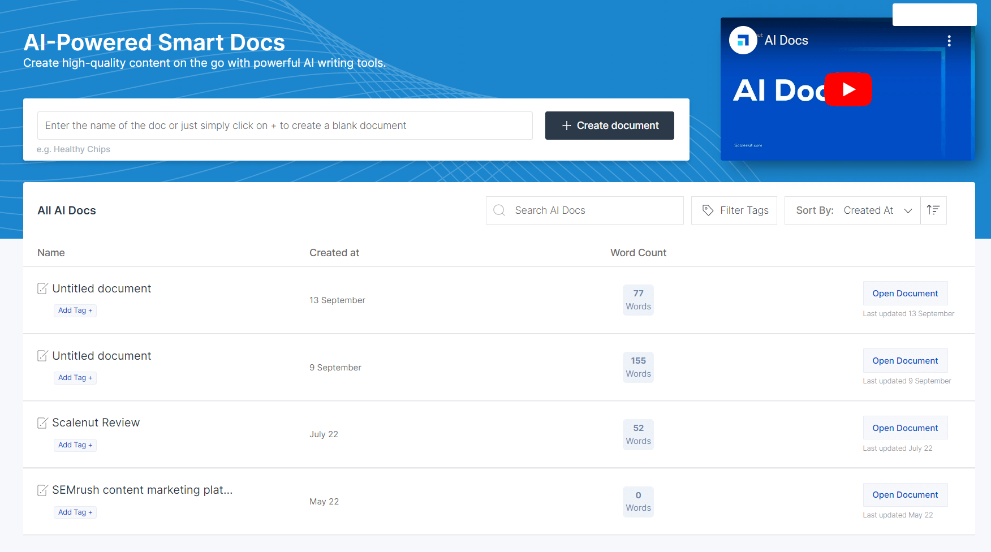Click the Scalenut logo on the video thumbnail
Screen dimensions: 991x552
coord(743,40)
